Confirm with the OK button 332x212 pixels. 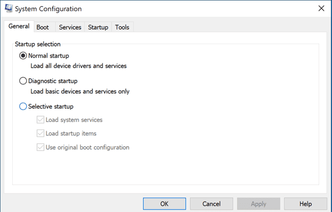(165, 204)
